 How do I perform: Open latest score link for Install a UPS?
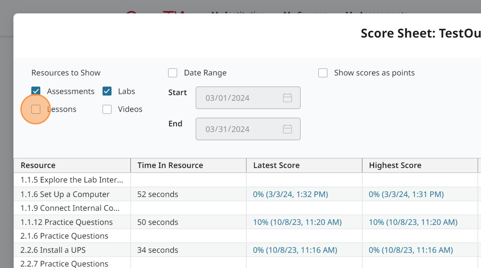click(x=295, y=250)
